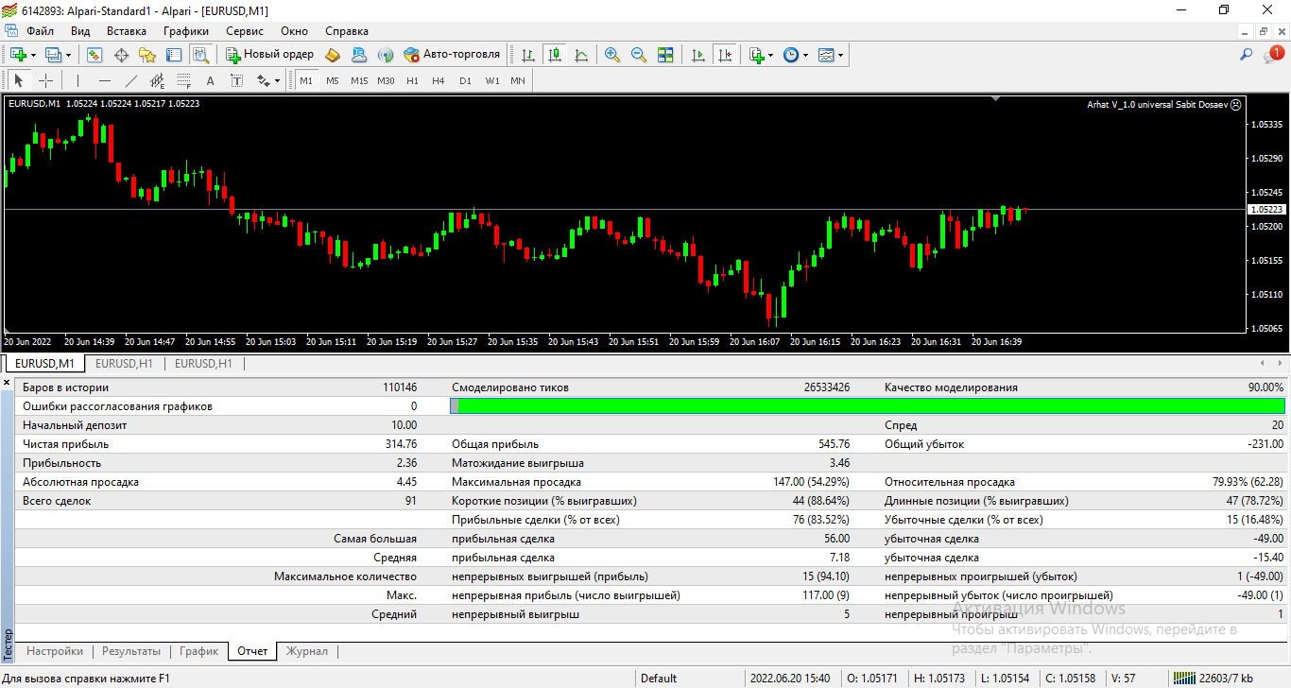The height and width of the screenshot is (688, 1291).
Task: Switch chart to line chart
Action: 581,55
